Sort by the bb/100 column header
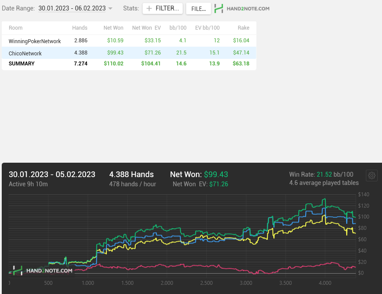The height and width of the screenshot is (294, 382). [178, 28]
